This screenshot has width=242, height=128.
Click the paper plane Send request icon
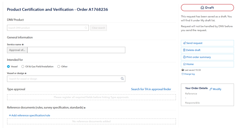(184, 43)
